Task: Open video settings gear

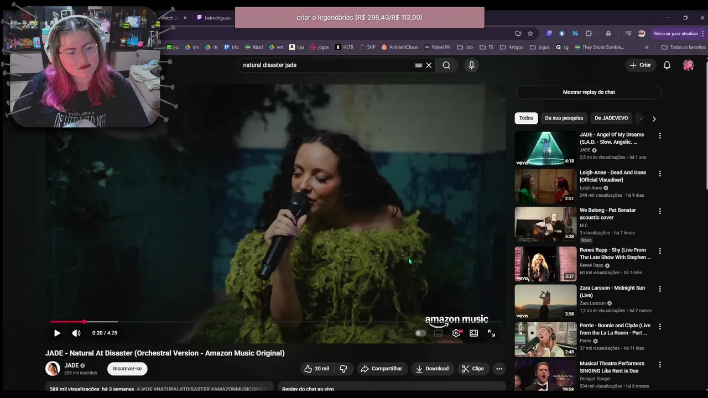Action: coord(456,333)
